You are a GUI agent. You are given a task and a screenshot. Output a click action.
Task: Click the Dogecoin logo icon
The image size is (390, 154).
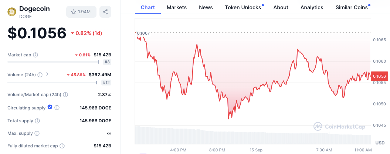[x=12, y=12]
